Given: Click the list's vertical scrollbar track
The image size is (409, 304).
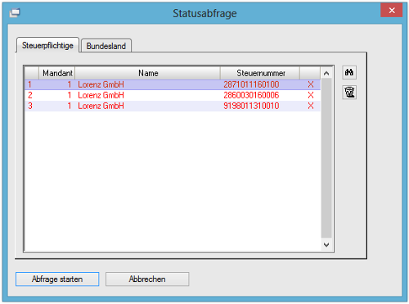Looking at the screenshot, I should (x=326, y=158).
